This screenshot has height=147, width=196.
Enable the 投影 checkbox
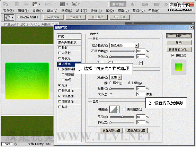[60, 47]
